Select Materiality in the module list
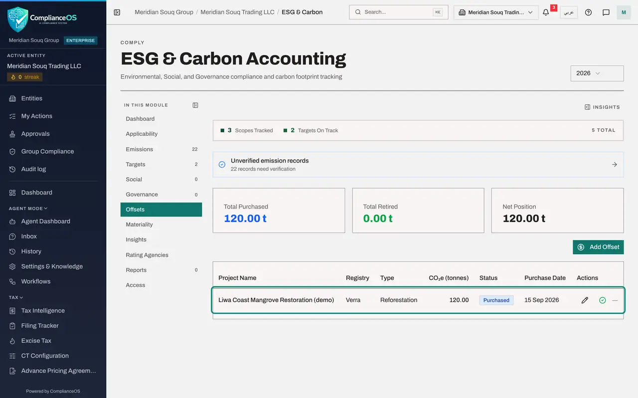This screenshot has height=398, width=638. click(161, 224)
